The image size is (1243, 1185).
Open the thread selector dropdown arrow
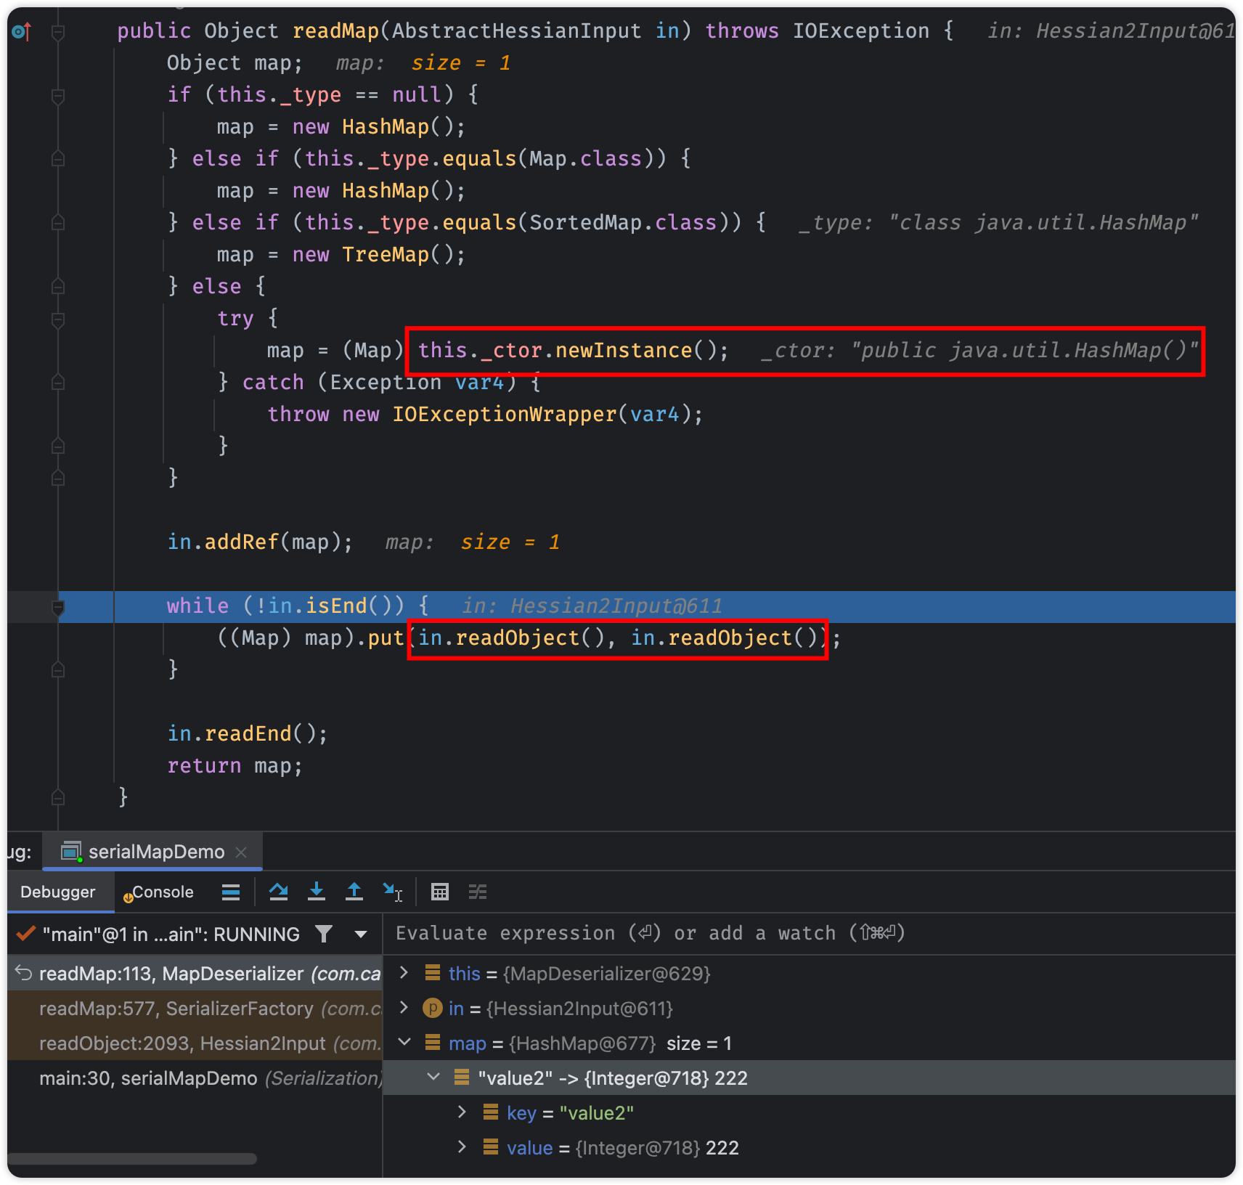(x=361, y=934)
